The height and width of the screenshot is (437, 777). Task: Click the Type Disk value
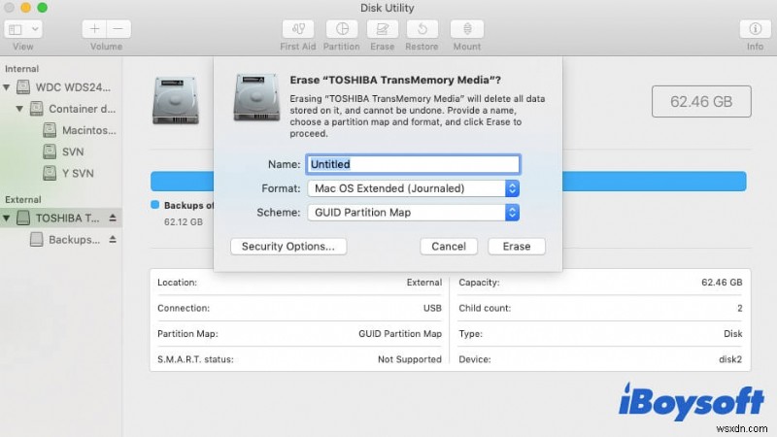click(733, 334)
